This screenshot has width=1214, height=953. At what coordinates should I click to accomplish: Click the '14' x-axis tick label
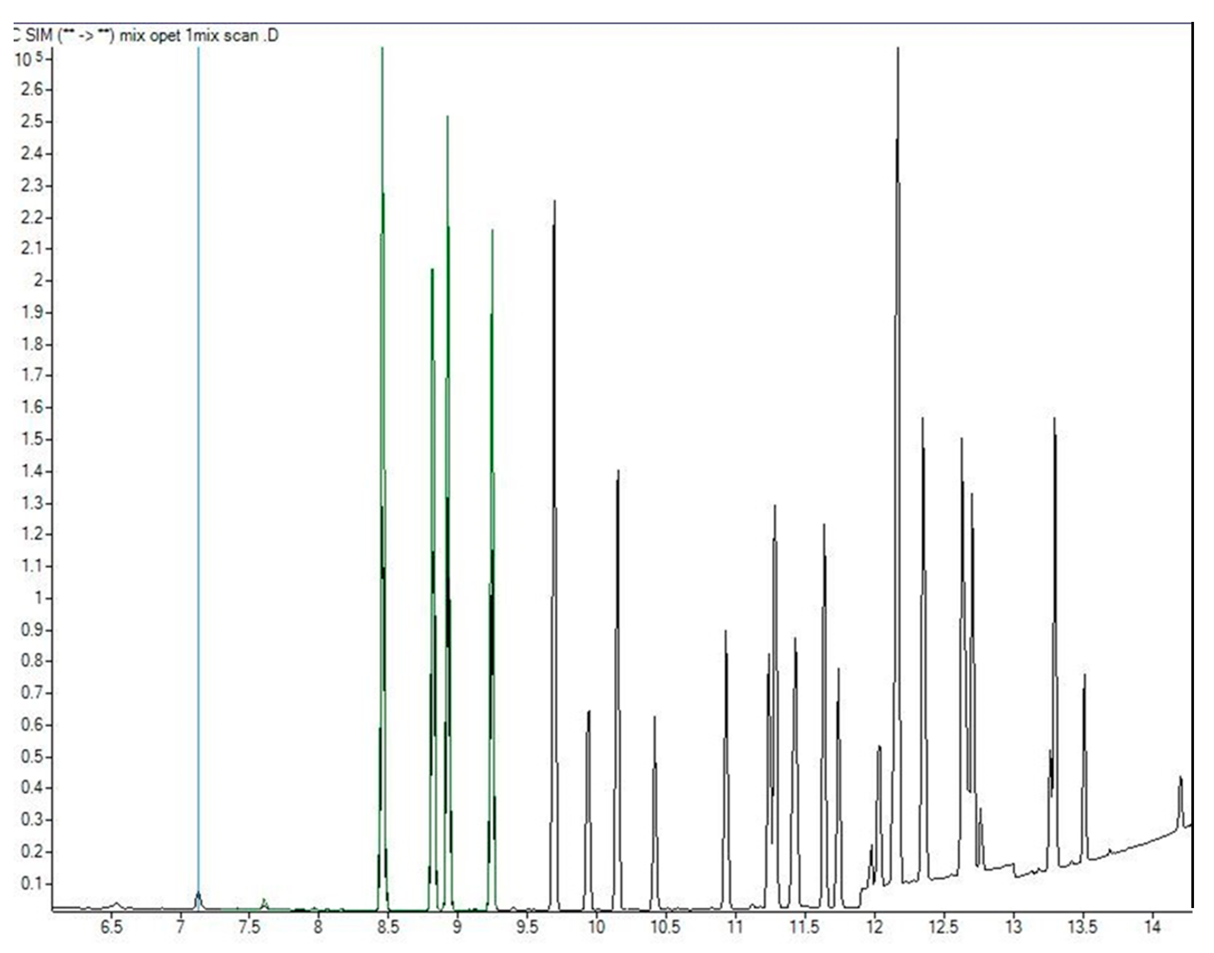(x=1152, y=927)
